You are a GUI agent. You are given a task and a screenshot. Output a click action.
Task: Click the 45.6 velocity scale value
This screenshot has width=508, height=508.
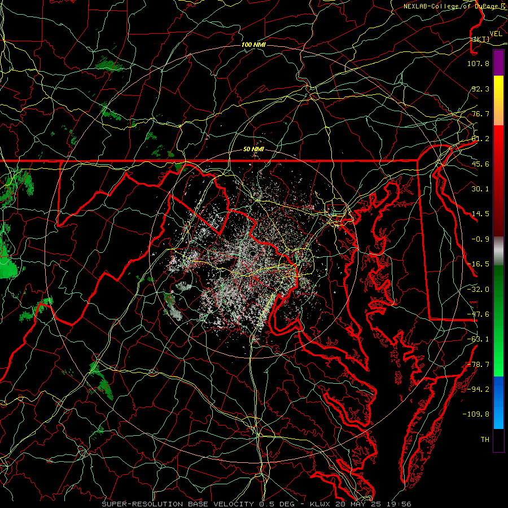(x=480, y=164)
